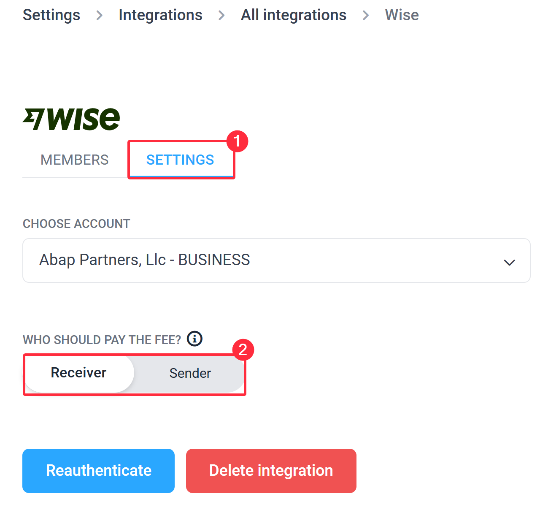Click the chevron after Integrations breadcrumb
The height and width of the screenshot is (526, 540).
(x=222, y=16)
